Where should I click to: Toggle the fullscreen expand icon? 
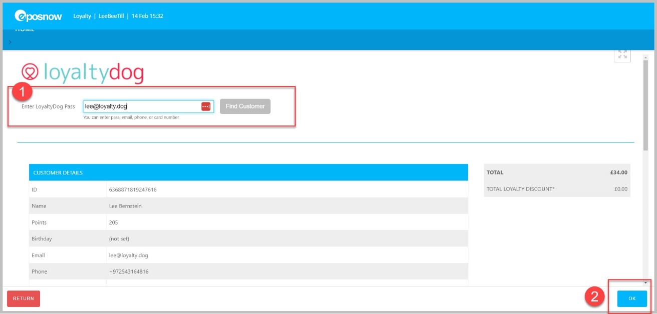pyautogui.click(x=622, y=54)
